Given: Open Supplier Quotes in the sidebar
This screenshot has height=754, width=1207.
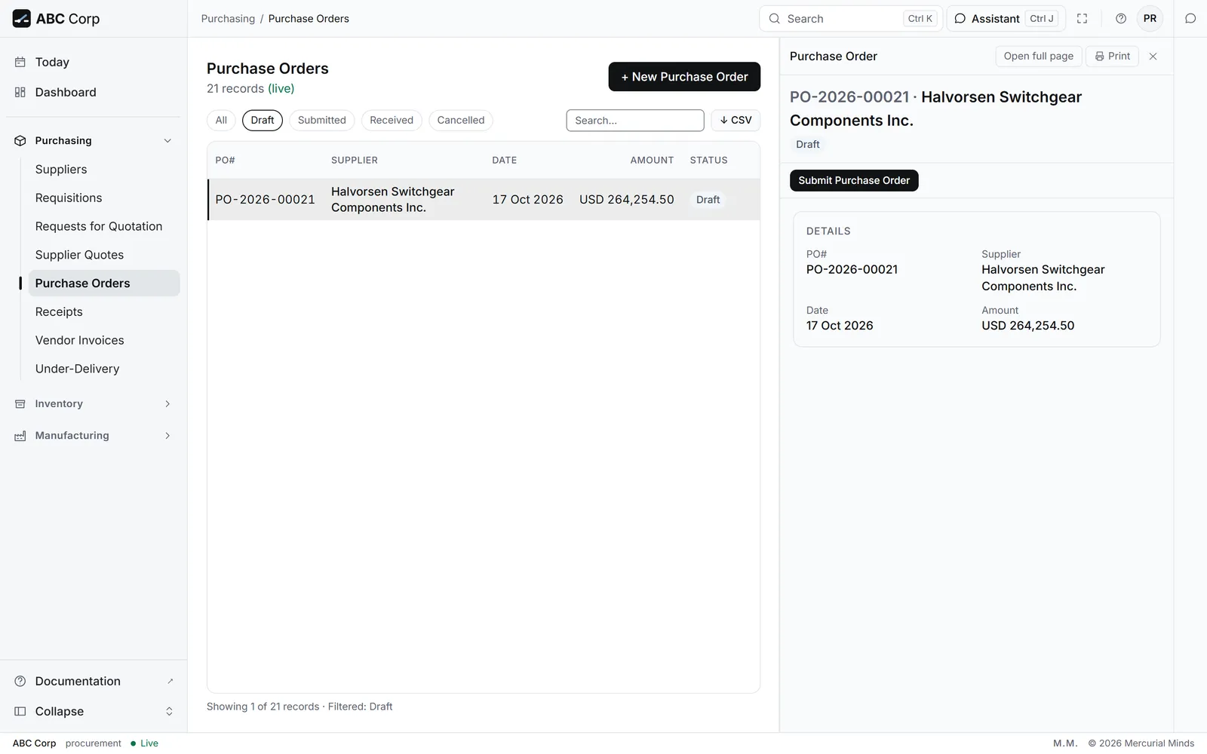Looking at the screenshot, I should point(104,256).
